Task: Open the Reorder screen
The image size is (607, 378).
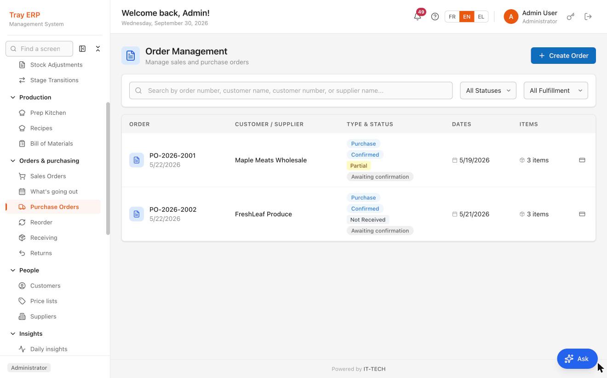Action: 41,222
